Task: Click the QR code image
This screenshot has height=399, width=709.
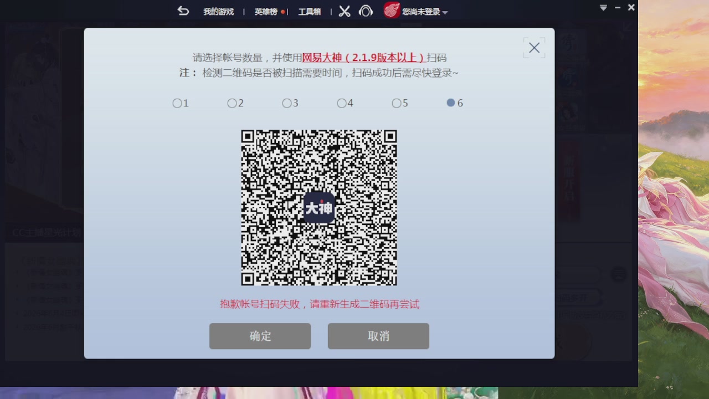Action: pos(319,208)
